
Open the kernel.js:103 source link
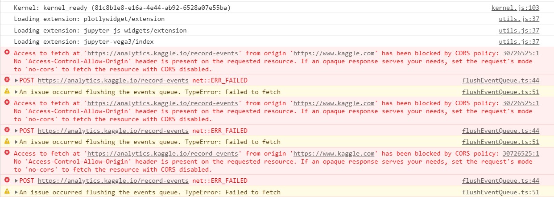coord(515,8)
